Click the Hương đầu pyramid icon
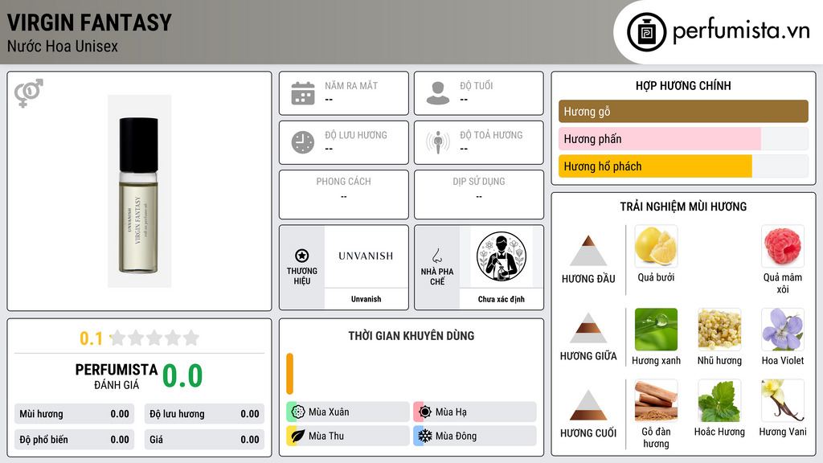The height and width of the screenshot is (463, 823). click(588, 251)
